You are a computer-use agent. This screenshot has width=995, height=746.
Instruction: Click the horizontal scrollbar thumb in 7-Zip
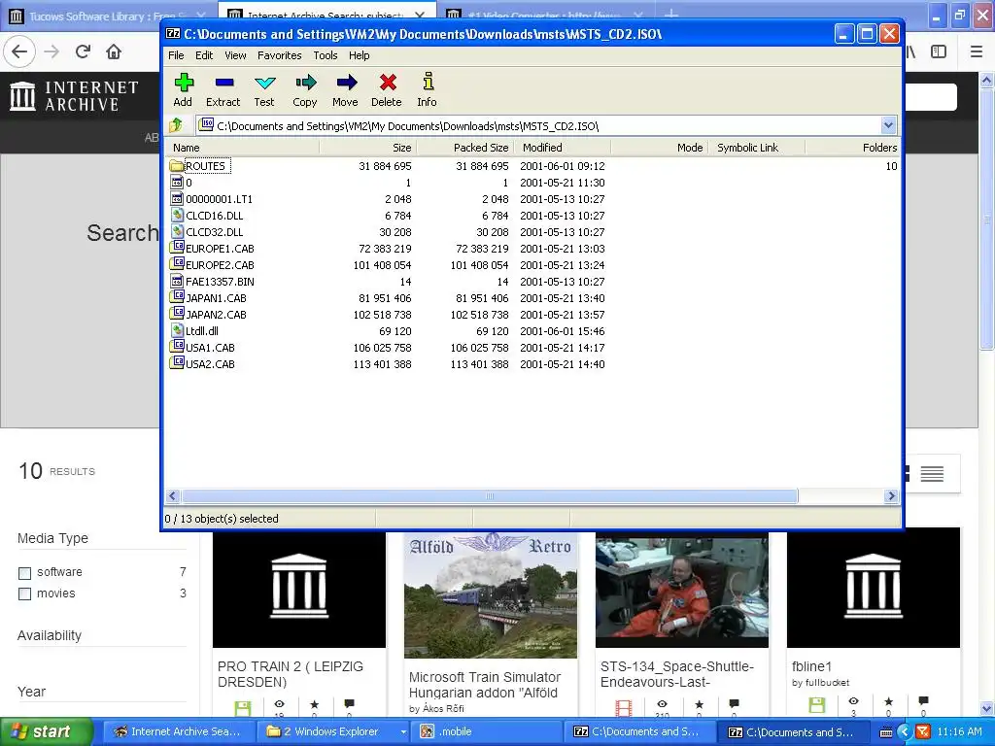[490, 496]
